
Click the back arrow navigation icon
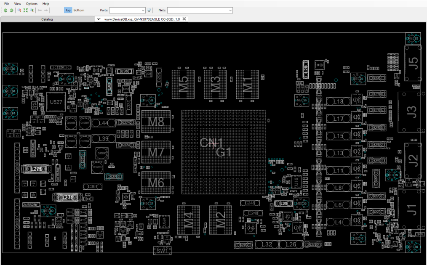(40, 11)
